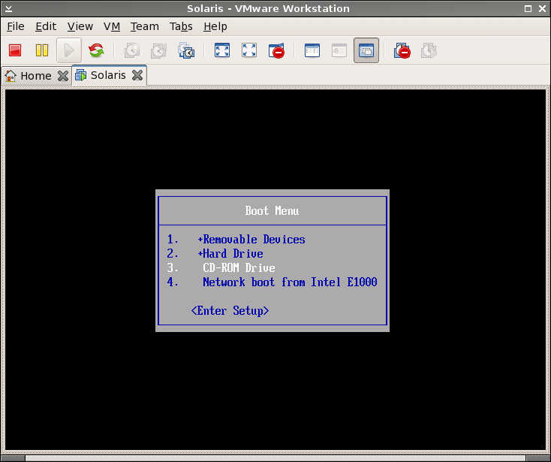Viewport: 551px width, 462px height.
Task: Open the Tabs menu
Action: click(181, 26)
